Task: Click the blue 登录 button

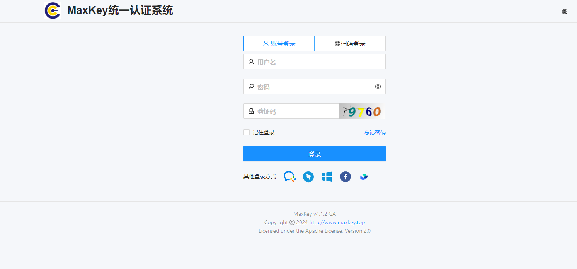Action: pyautogui.click(x=315, y=154)
